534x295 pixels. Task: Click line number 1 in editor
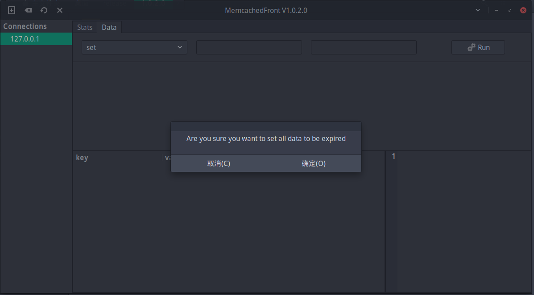(393, 156)
